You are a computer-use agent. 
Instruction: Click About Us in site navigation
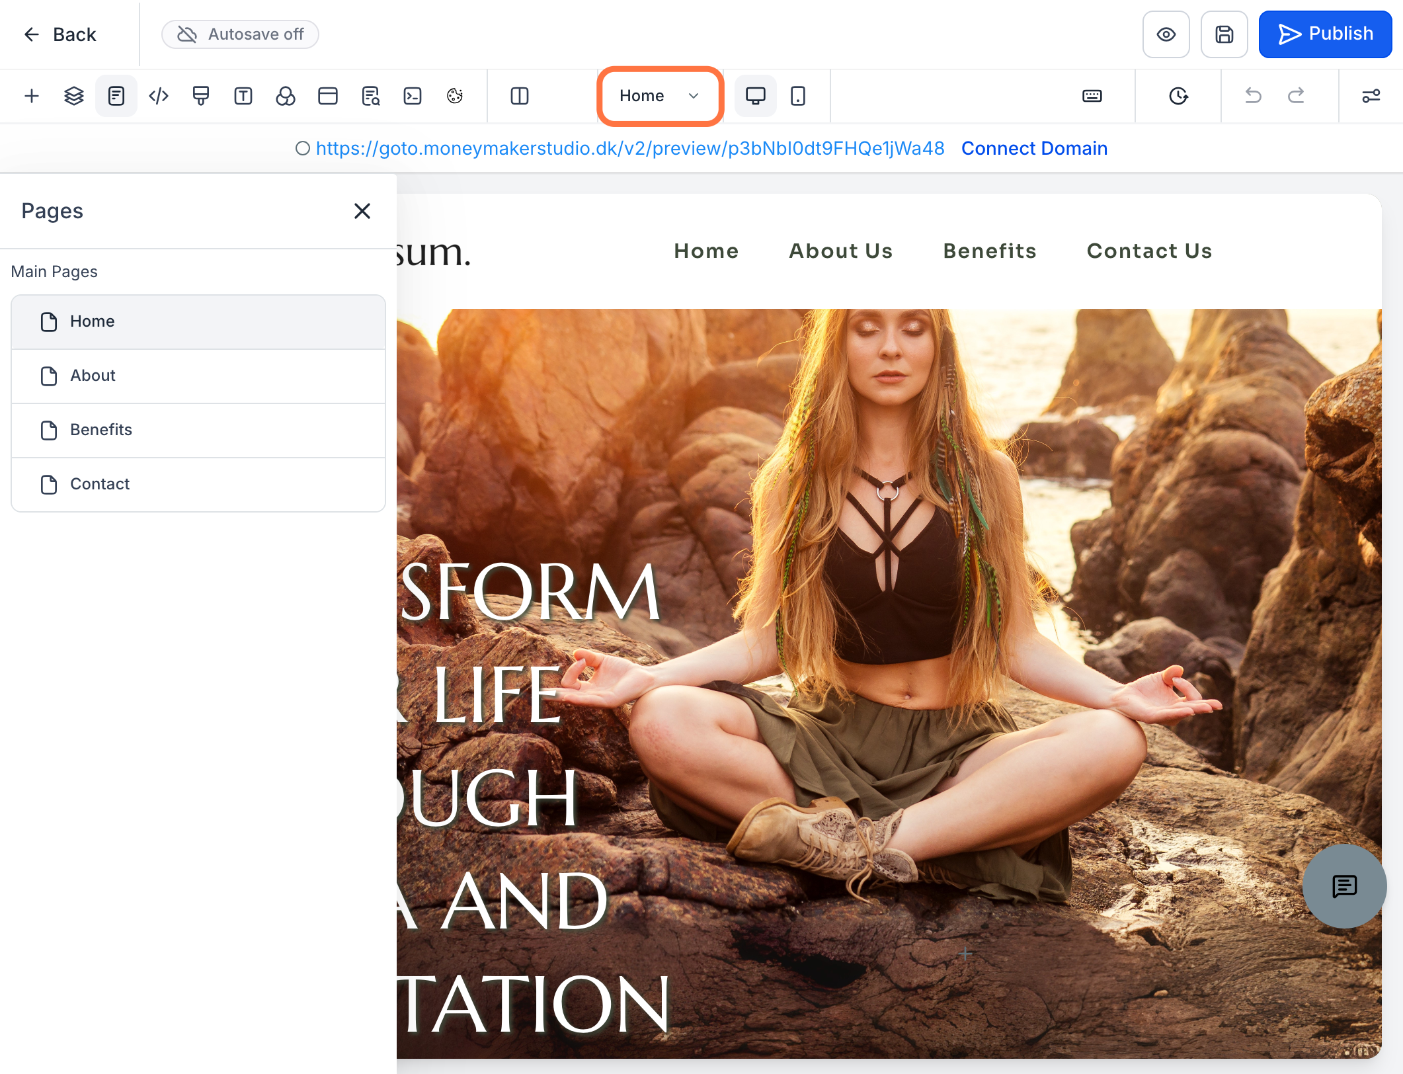point(841,251)
